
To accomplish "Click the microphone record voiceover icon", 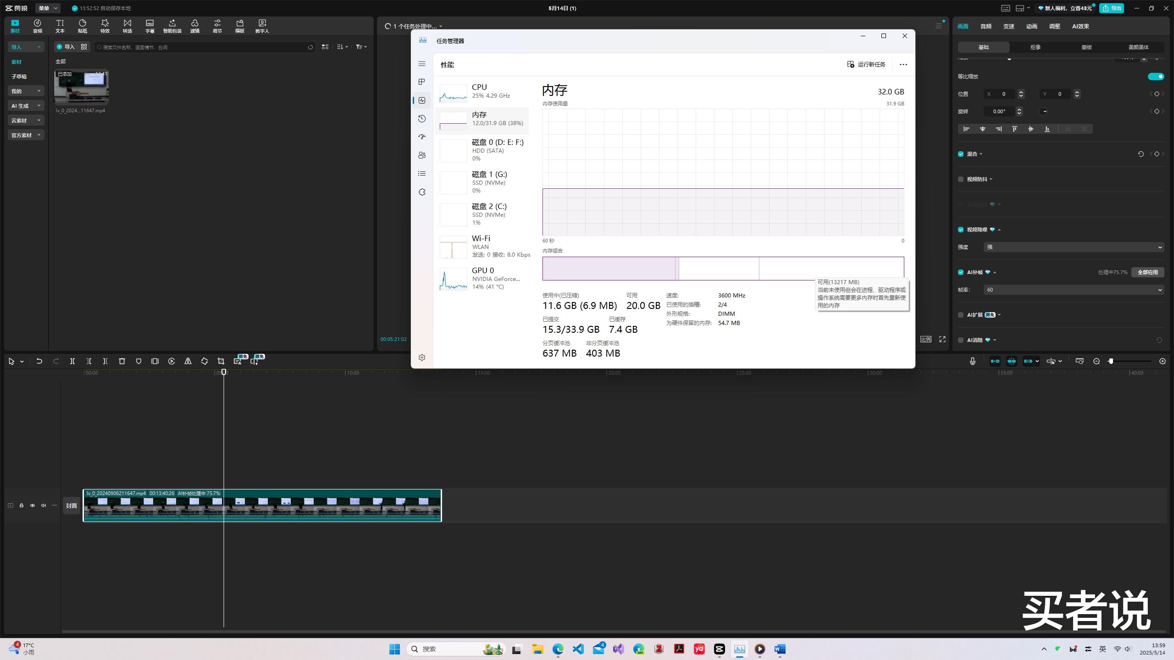I will click(972, 361).
